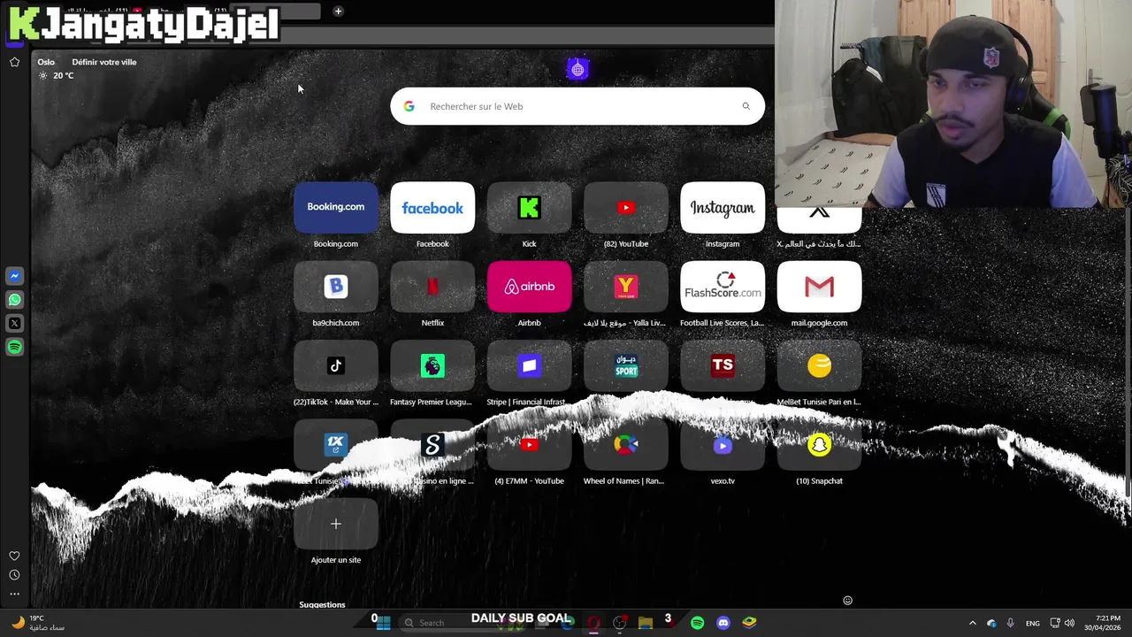Click the smiley feedback icon
Image resolution: width=1132 pixels, height=637 pixels.
pos(847,601)
